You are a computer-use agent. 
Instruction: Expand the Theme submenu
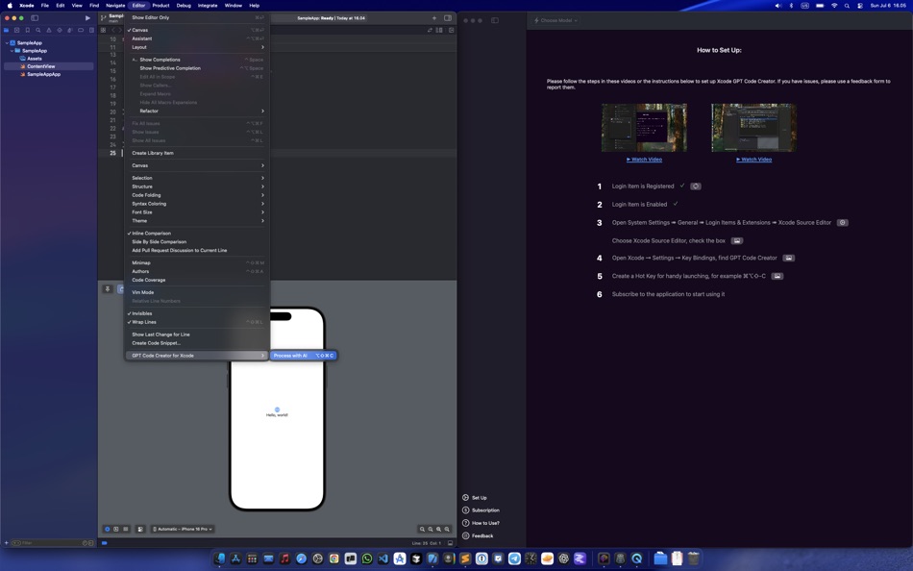(196, 221)
